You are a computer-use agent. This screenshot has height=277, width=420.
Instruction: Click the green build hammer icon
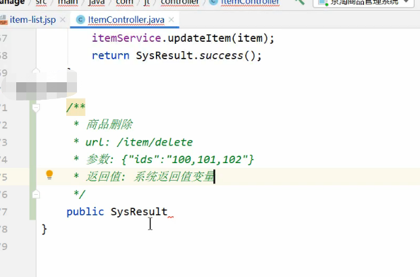coord(299,2)
